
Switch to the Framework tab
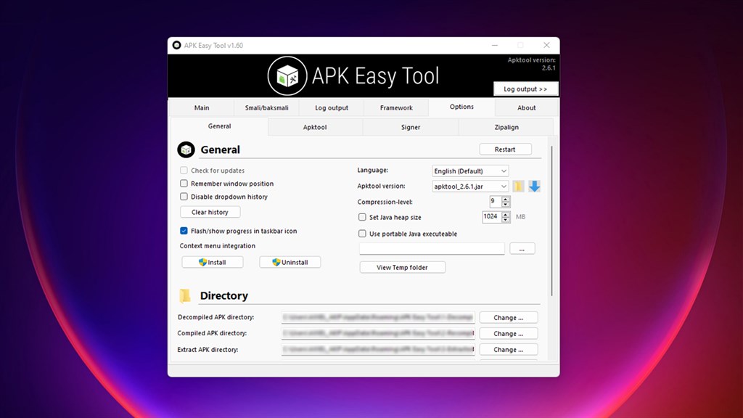coord(396,108)
